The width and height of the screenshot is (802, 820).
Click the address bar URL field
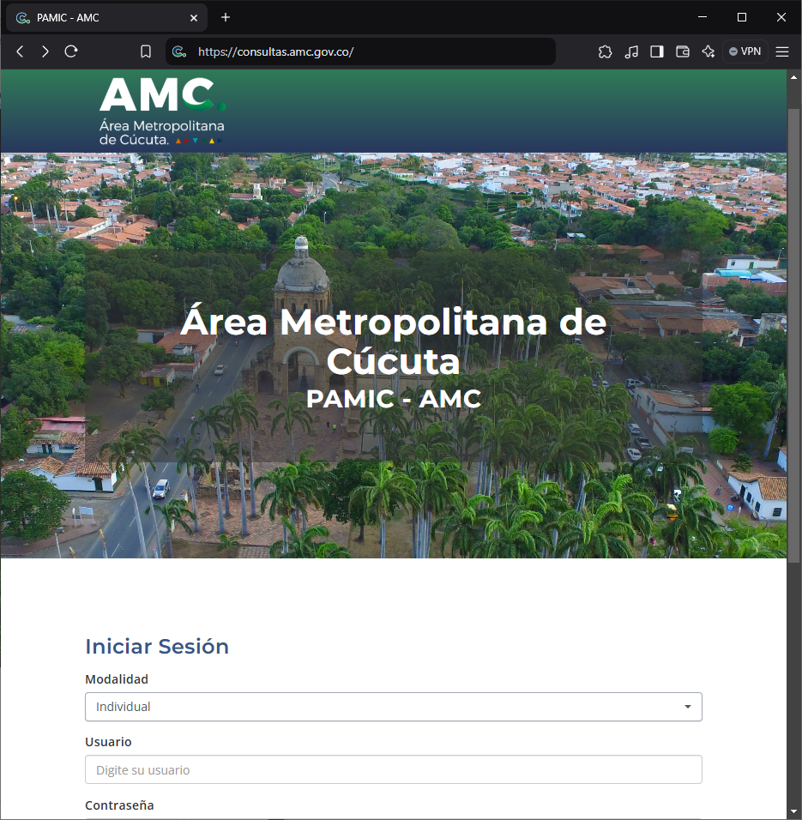click(x=369, y=51)
